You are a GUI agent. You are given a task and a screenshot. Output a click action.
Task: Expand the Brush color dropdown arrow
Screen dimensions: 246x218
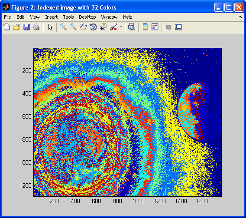(121, 27)
